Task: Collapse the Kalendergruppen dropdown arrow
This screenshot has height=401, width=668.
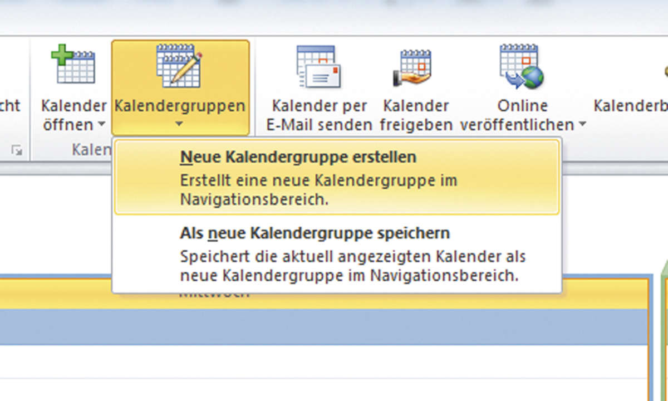Action: pyautogui.click(x=179, y=125)
